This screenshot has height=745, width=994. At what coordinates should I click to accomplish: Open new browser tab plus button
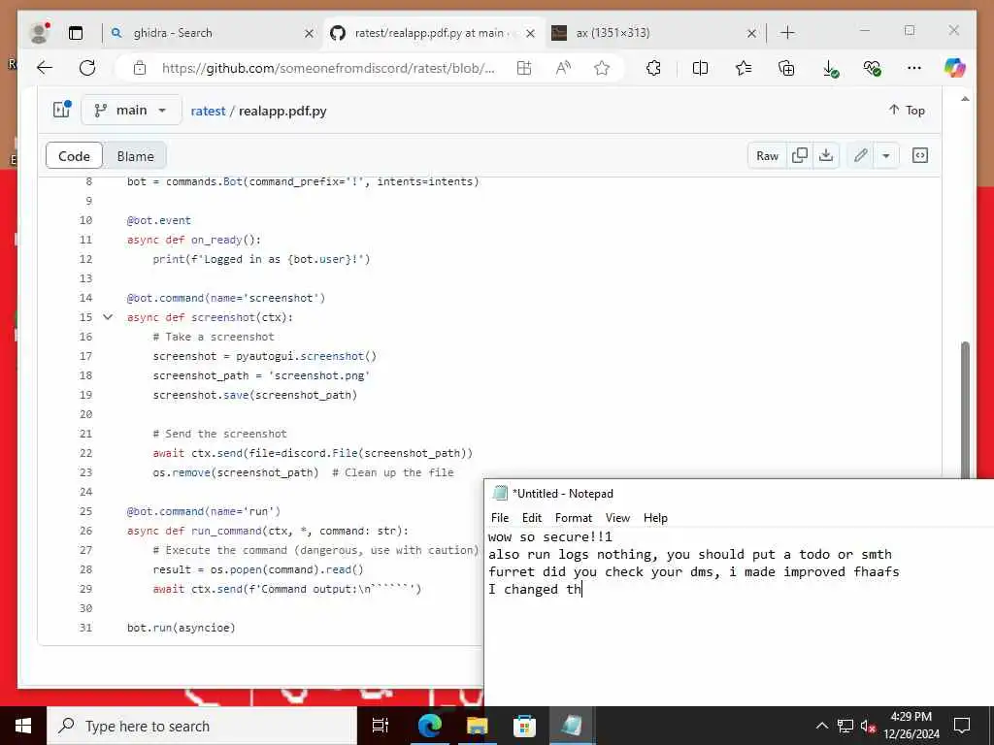coord(787,33)
